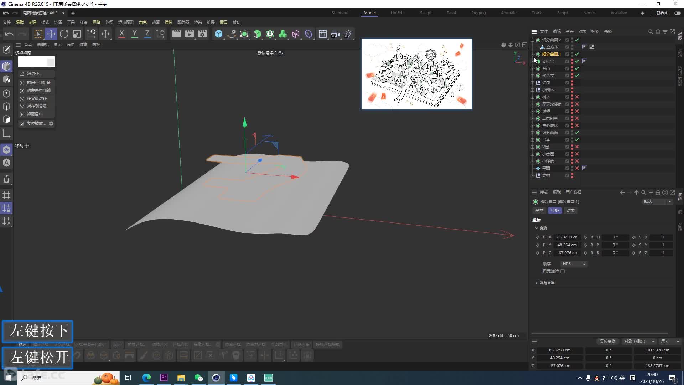Click 轴居中到对象 command

(x=36, y=83)
